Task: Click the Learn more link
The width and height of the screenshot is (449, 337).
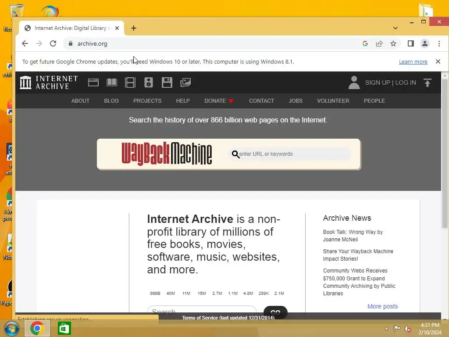Action: [413, 61]
